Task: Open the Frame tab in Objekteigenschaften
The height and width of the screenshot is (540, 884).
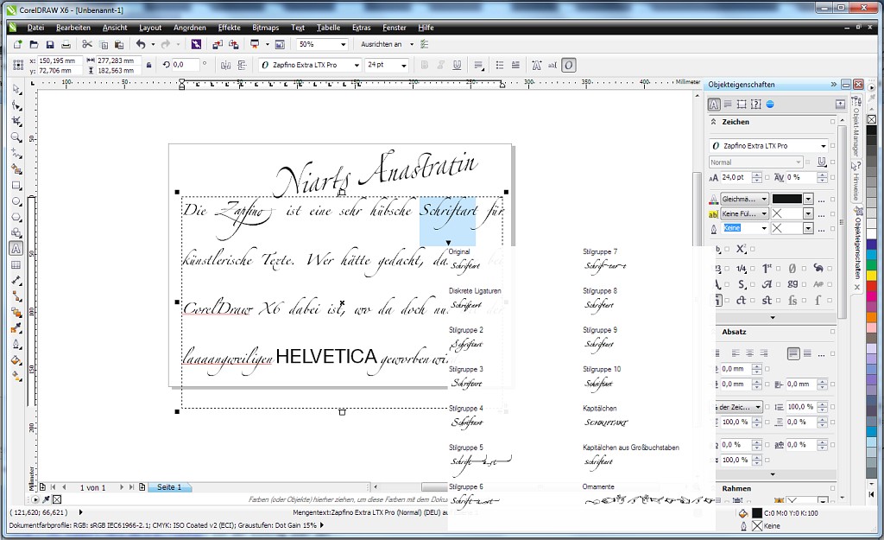Action: click(x=742, y=104)
